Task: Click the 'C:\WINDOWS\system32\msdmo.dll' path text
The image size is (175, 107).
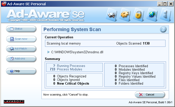Action: pyautogui.click(x=77, y=52)
